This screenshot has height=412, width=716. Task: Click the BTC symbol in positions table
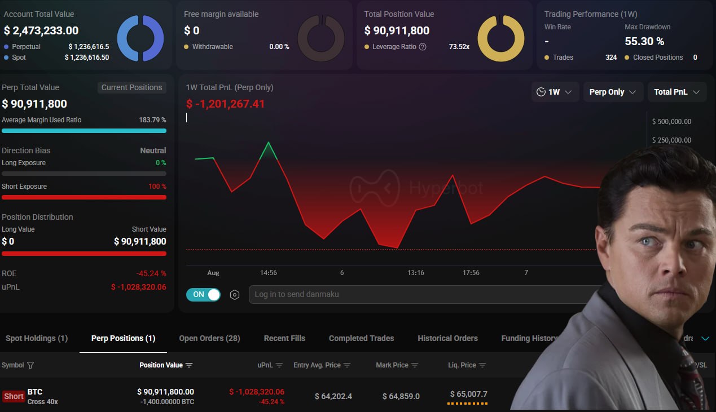point(35,392)
